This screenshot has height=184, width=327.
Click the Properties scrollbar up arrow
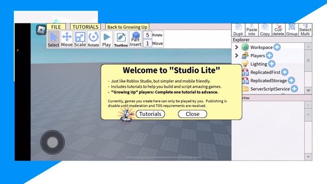(x=308, y=105)
